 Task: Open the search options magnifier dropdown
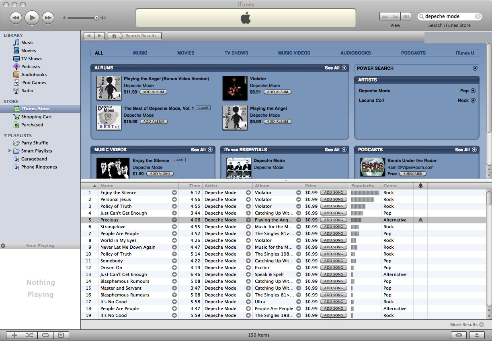[421, 16]
